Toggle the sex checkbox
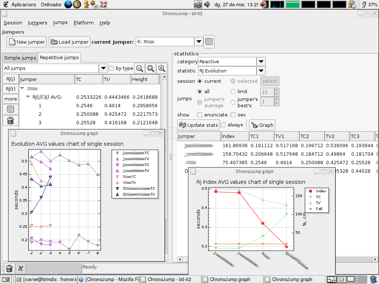 233,115
